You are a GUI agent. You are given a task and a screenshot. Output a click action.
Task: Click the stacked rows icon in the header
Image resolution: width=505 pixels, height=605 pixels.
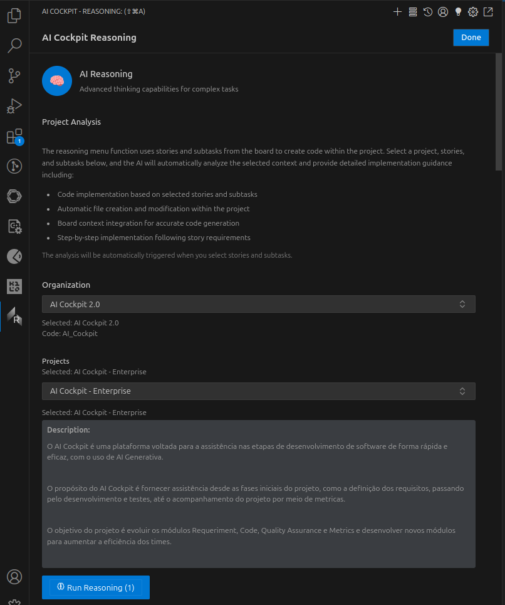[x=413, y=11]
